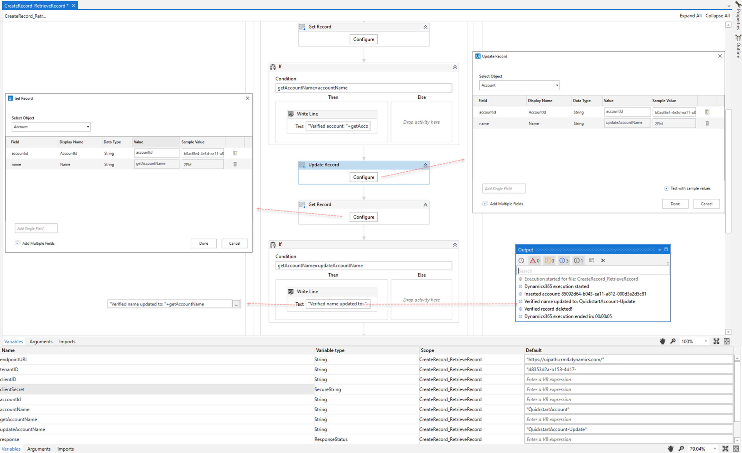Click the Done button in Update Record panel
742x453 pixels.
pos(676,204)
